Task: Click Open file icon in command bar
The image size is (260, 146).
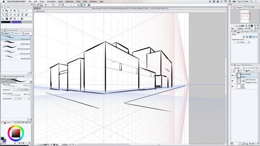Action: (x=38, y=5)
